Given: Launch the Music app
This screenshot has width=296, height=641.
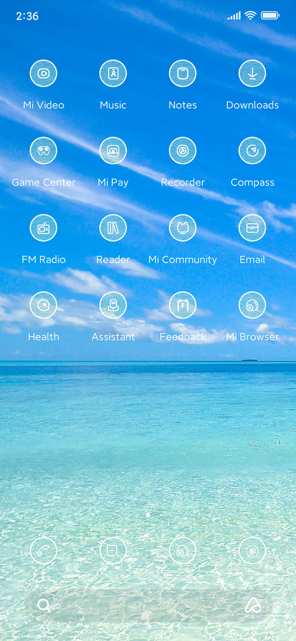Looking at the screenshot, I should tap(113, 73).
